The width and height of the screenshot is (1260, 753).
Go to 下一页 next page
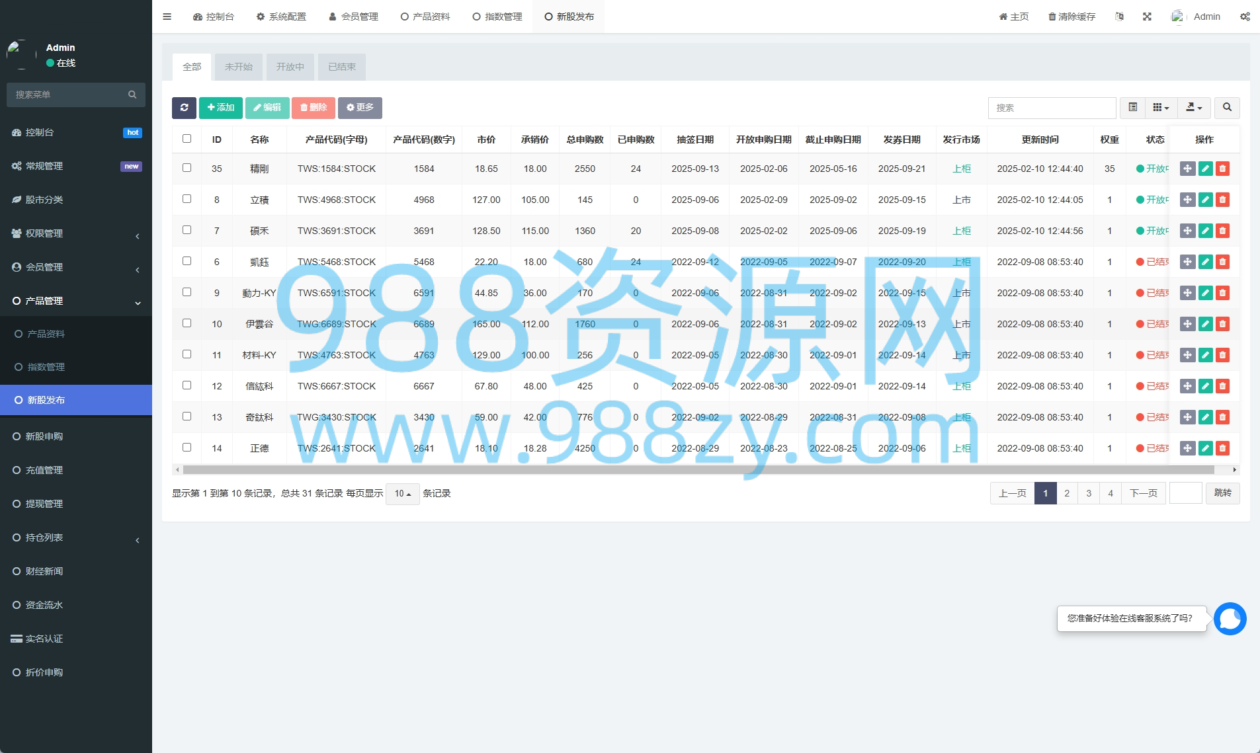tap(1143, 493)
